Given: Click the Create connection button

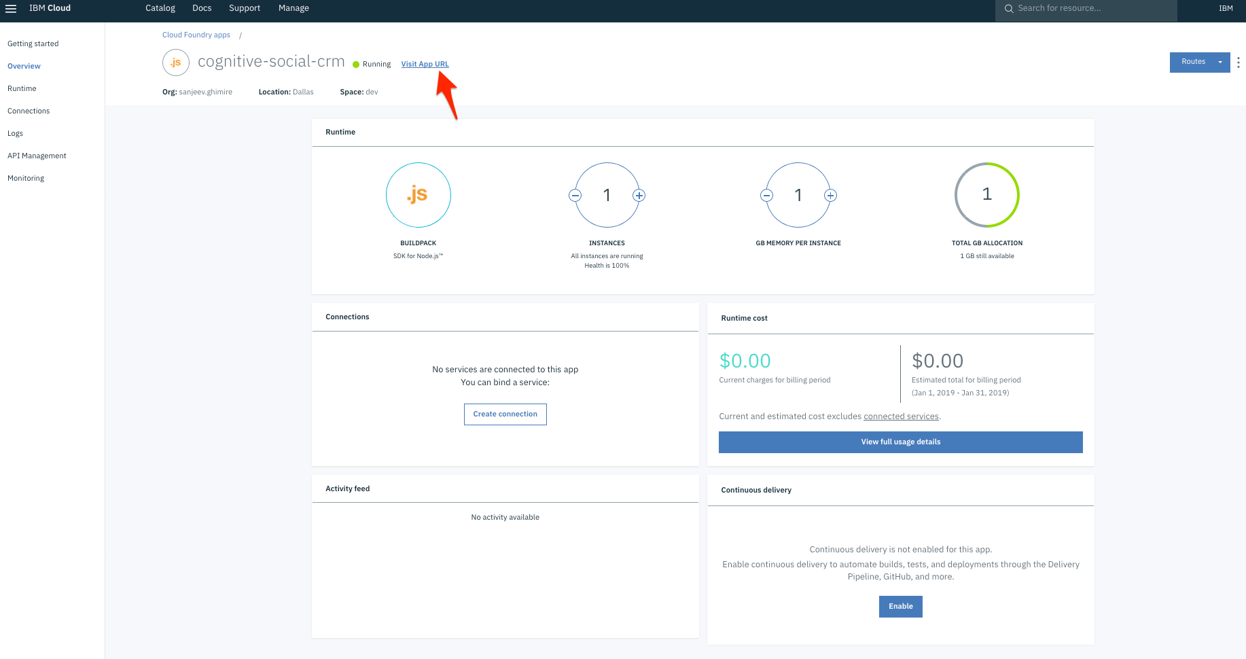Looking at the screenshot, I should [x=505, y=414].
